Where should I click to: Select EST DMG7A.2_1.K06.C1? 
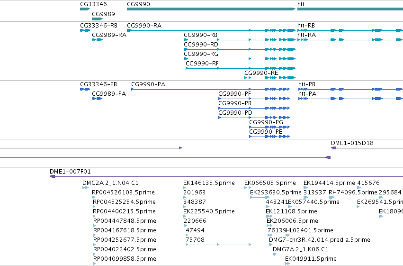[300, 250]
